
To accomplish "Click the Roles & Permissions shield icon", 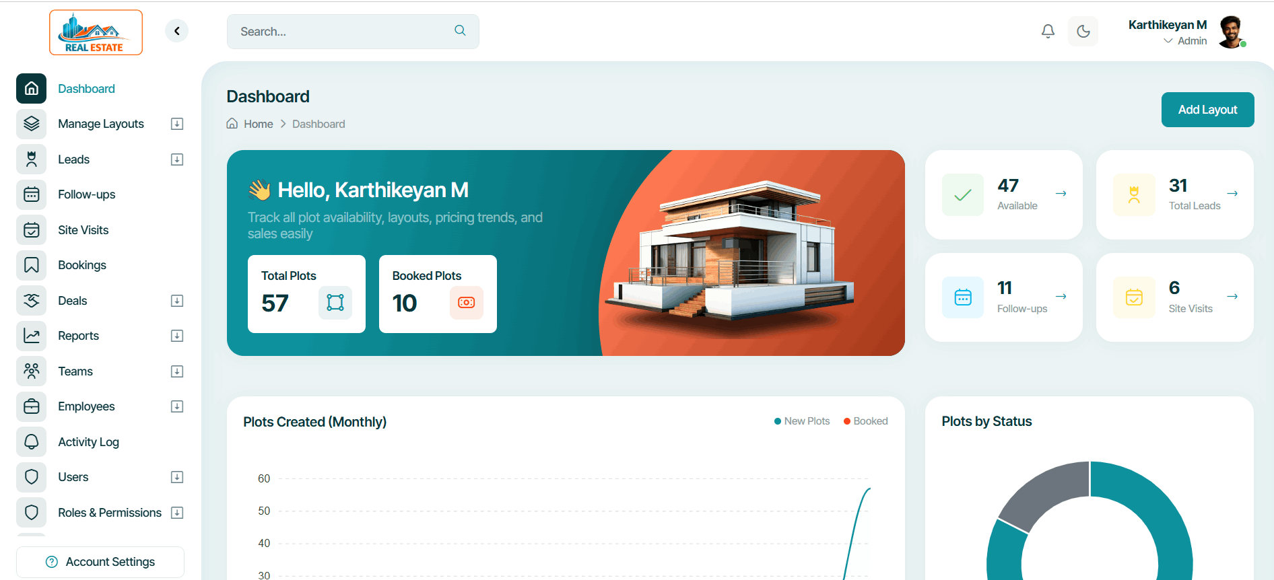I will point(32,513).
